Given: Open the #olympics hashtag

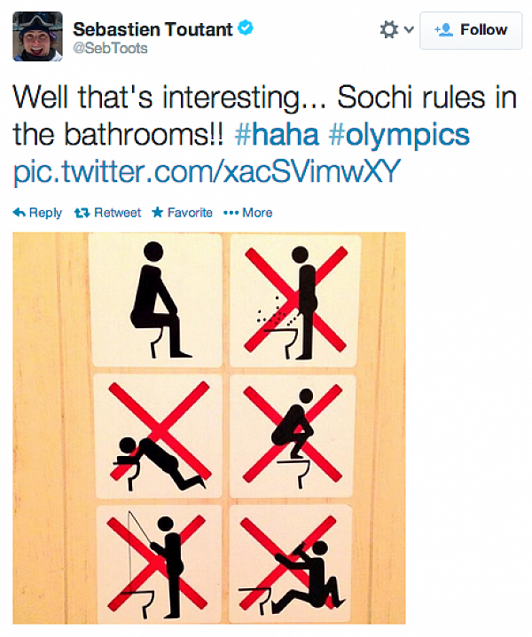Looking at the screenshot, I should click(x=399, y=136).
